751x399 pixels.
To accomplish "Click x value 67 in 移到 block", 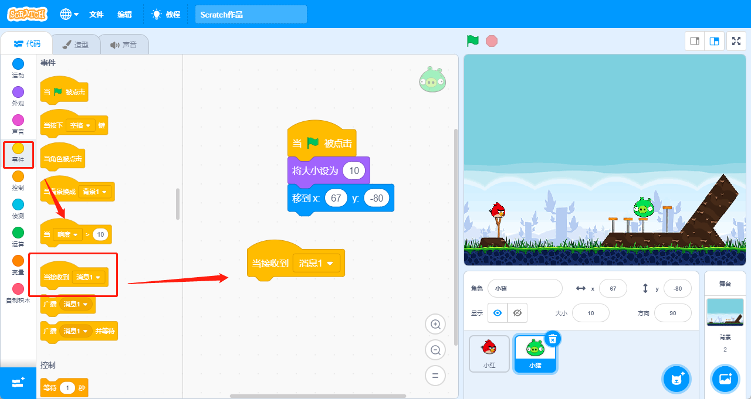I will (336, 198).
